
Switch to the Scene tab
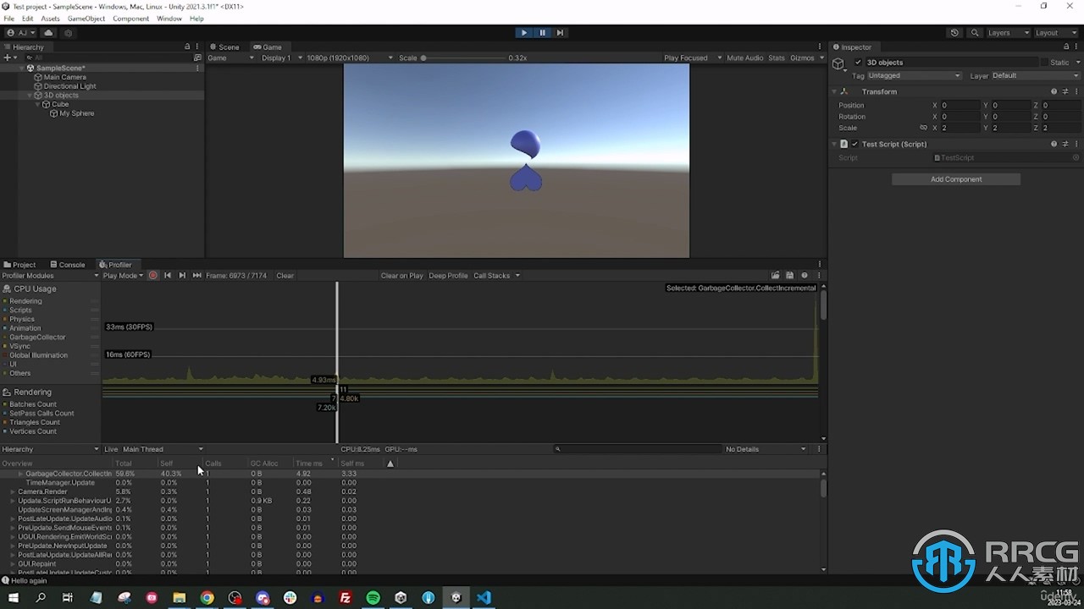(x=224, y=47)
